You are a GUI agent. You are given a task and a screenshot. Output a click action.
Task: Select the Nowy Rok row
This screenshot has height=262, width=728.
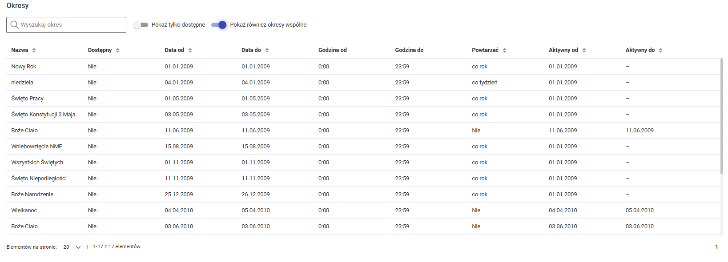[x=24, y=67]
